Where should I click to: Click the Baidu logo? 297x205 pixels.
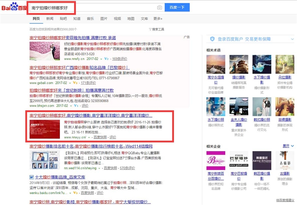point(14,7)
